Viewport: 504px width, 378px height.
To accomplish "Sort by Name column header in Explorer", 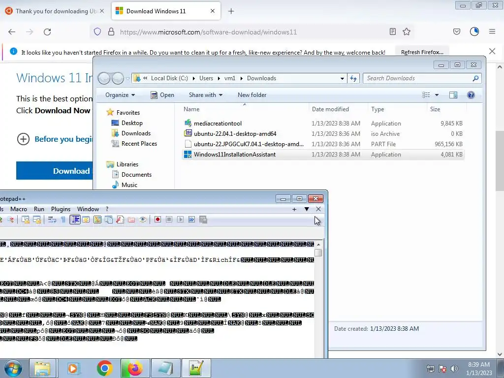I will click(191, 109).
